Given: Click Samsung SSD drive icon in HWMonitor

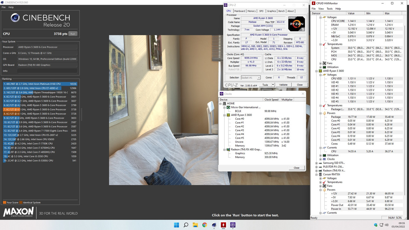Looking at the screenshot, I should [x=320, y=163].
